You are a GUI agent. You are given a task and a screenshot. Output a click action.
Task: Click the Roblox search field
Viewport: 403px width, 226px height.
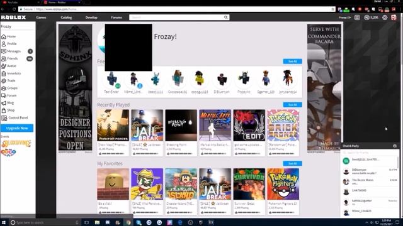point(176,18)
